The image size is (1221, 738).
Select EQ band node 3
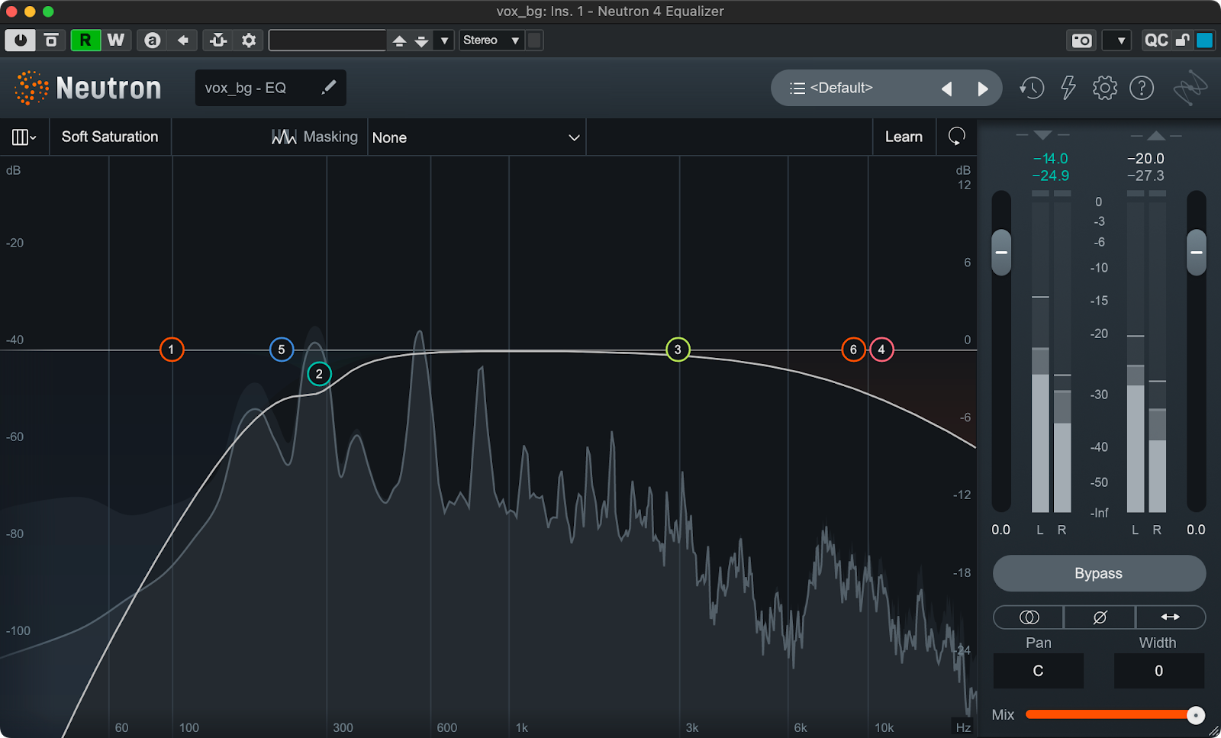678,350
